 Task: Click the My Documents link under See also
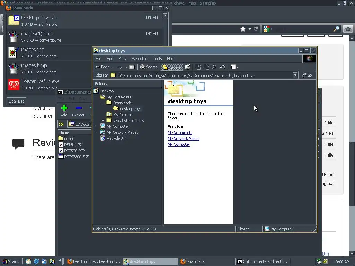180,133
